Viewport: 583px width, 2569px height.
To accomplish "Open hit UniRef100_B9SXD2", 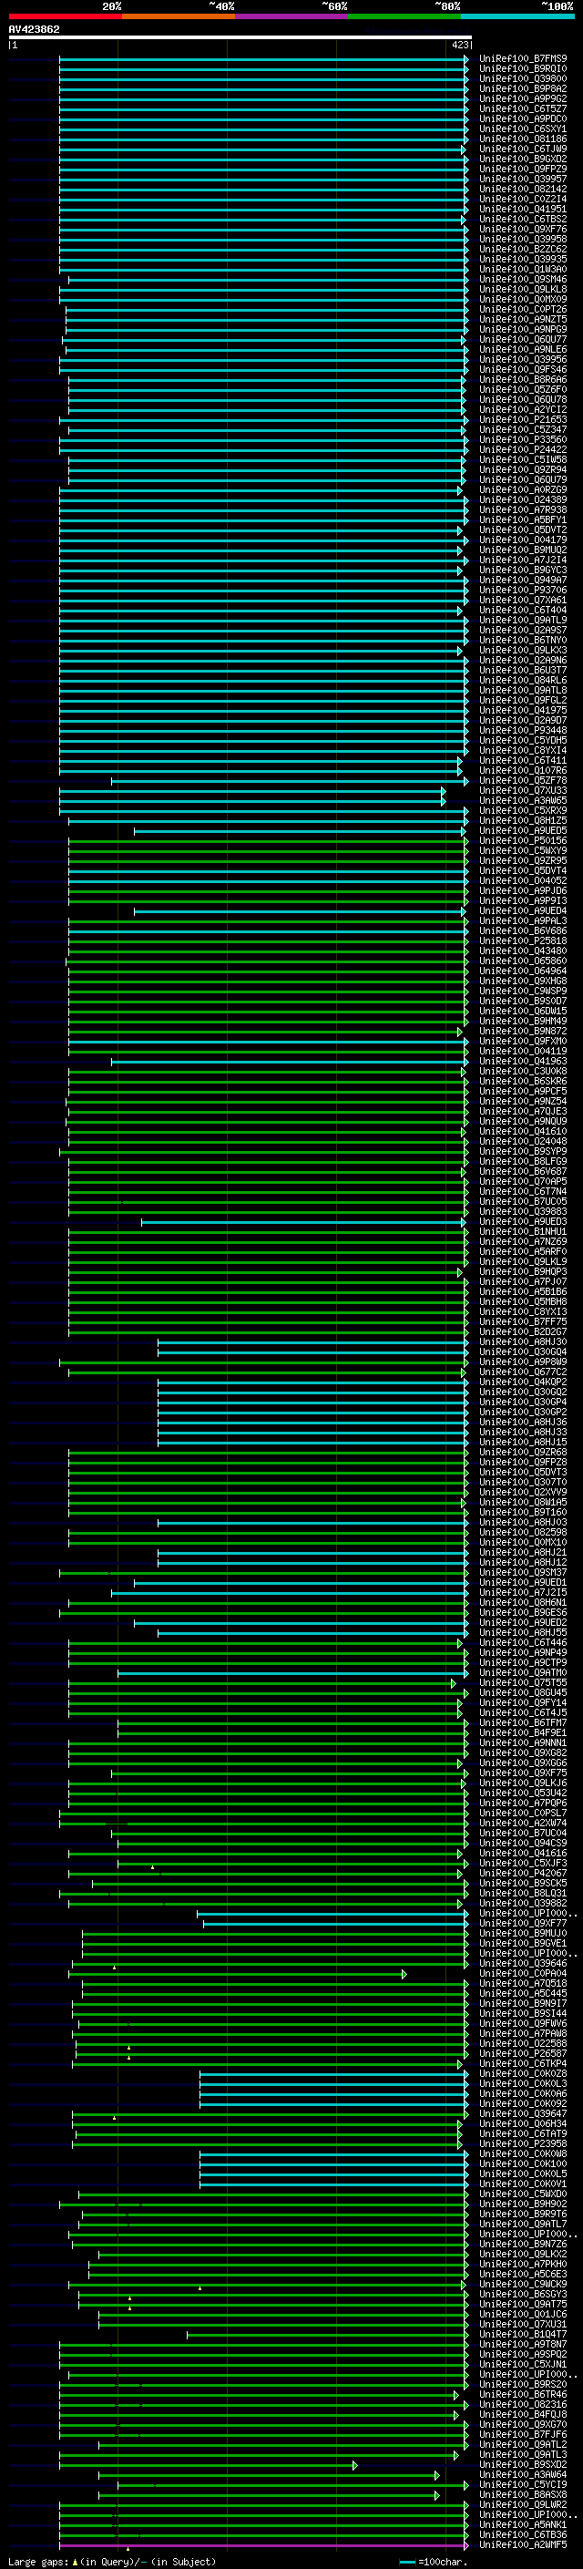I will click(523, 2464).
